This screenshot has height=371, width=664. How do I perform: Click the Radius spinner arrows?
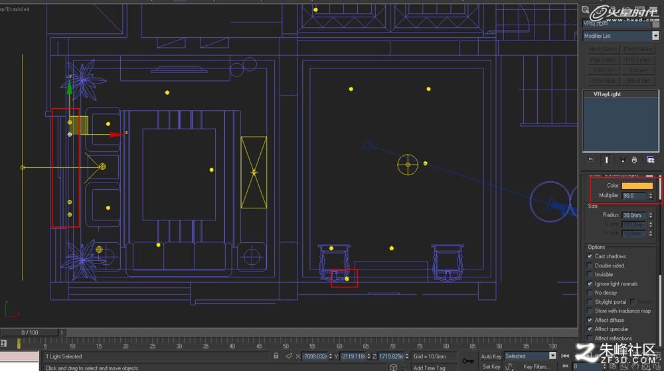coord(651,215)
